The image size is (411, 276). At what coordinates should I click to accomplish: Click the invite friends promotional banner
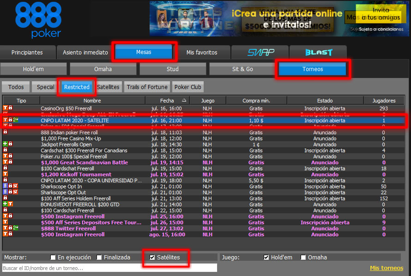tap(279, 18)
